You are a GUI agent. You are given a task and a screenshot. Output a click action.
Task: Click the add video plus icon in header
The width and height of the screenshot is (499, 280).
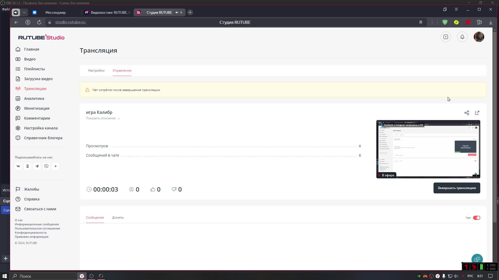(x=446, y=37)
